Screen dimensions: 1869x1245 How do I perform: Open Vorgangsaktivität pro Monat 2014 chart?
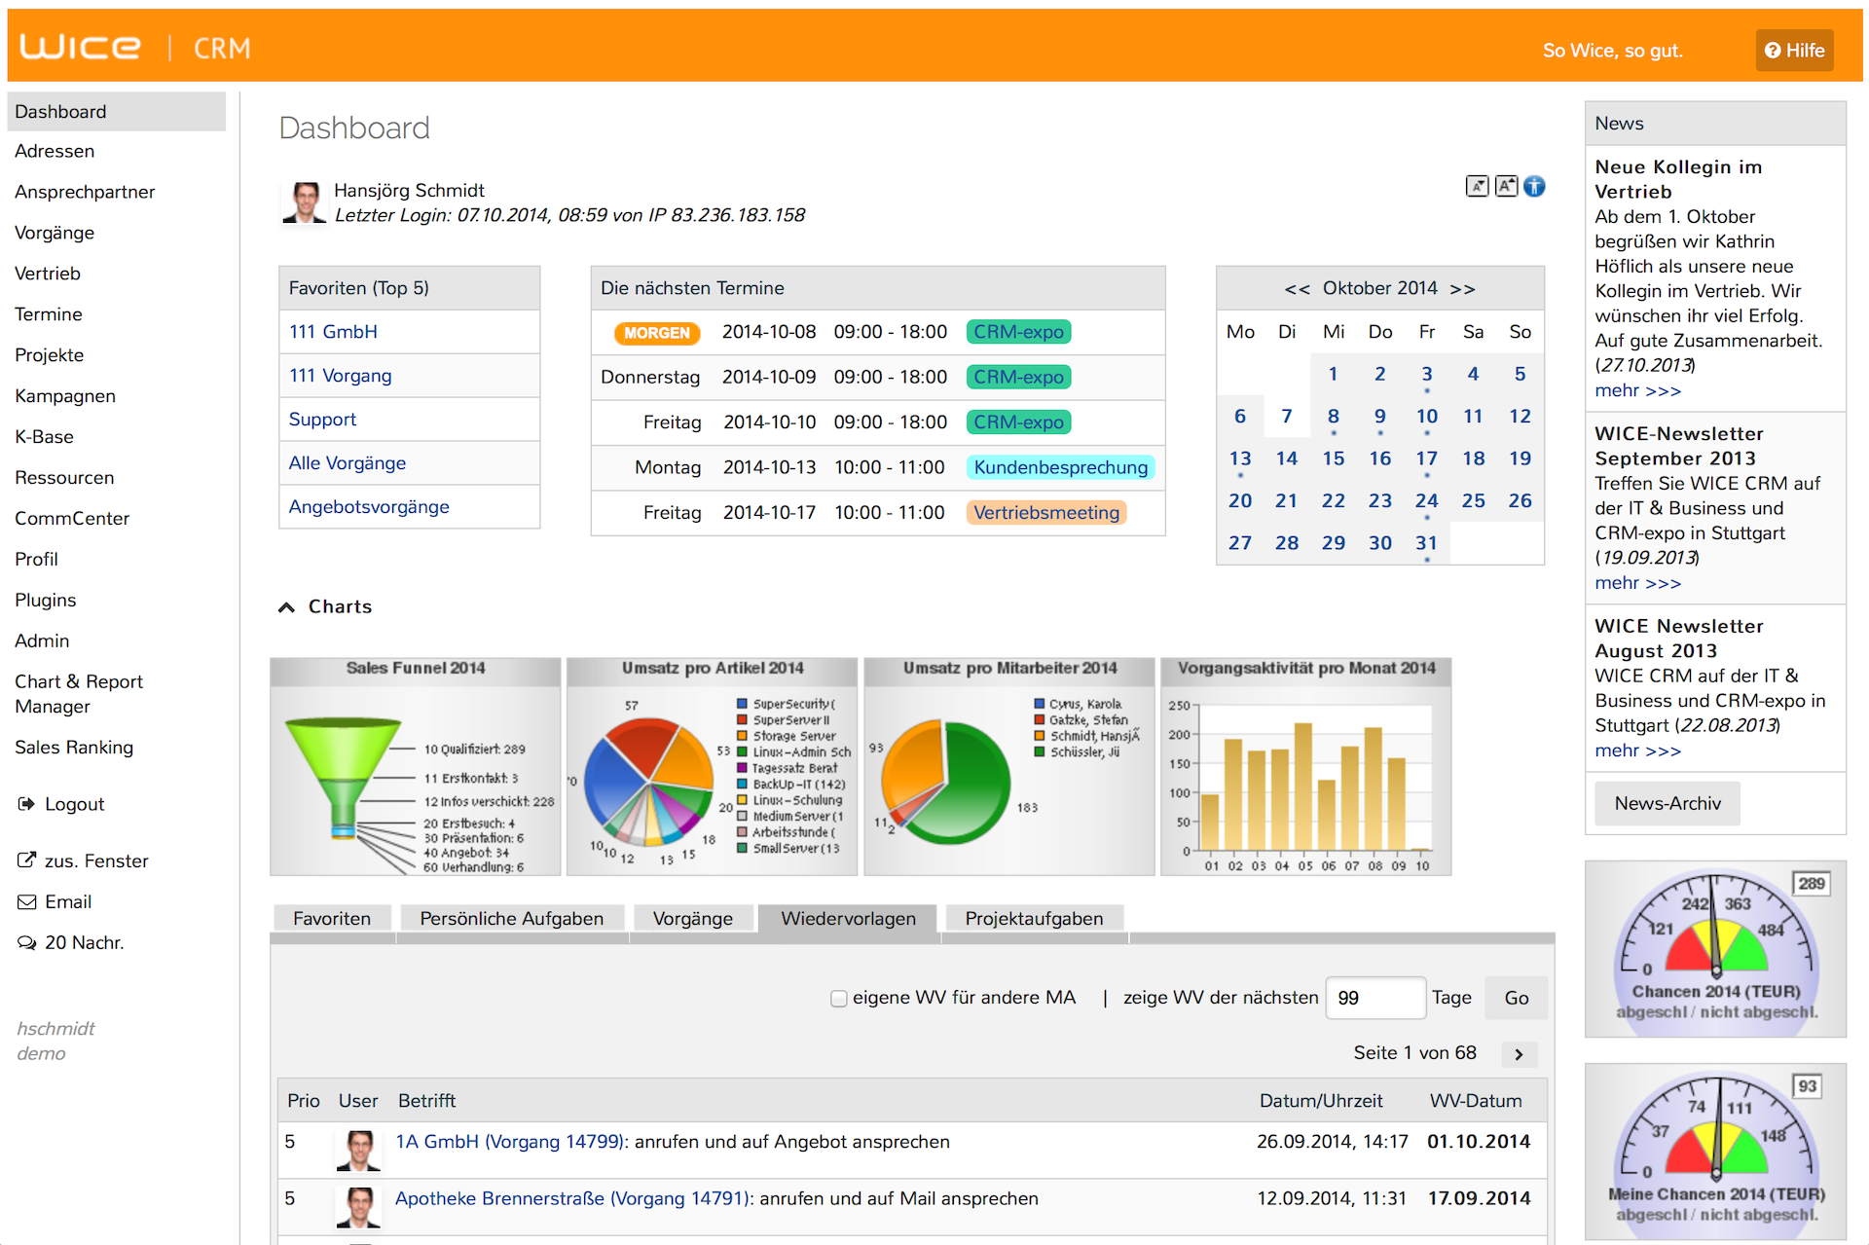click(1306, 767)
